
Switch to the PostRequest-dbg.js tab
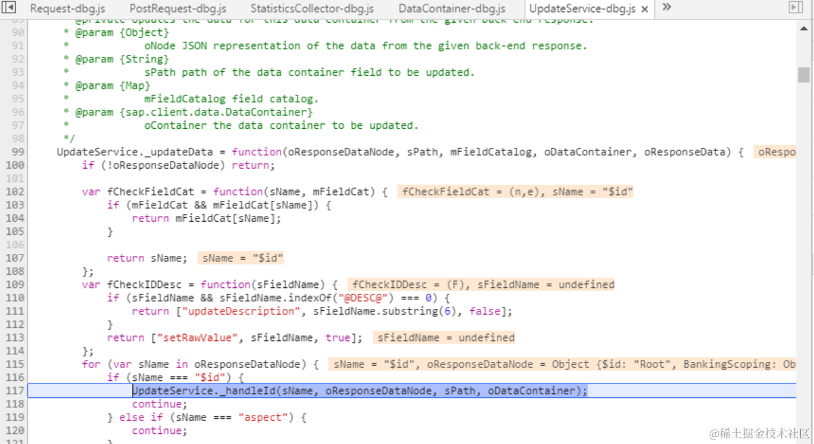(x=177, y=9)
